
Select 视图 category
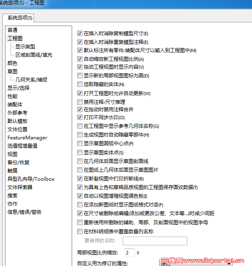tap(12, 154)
